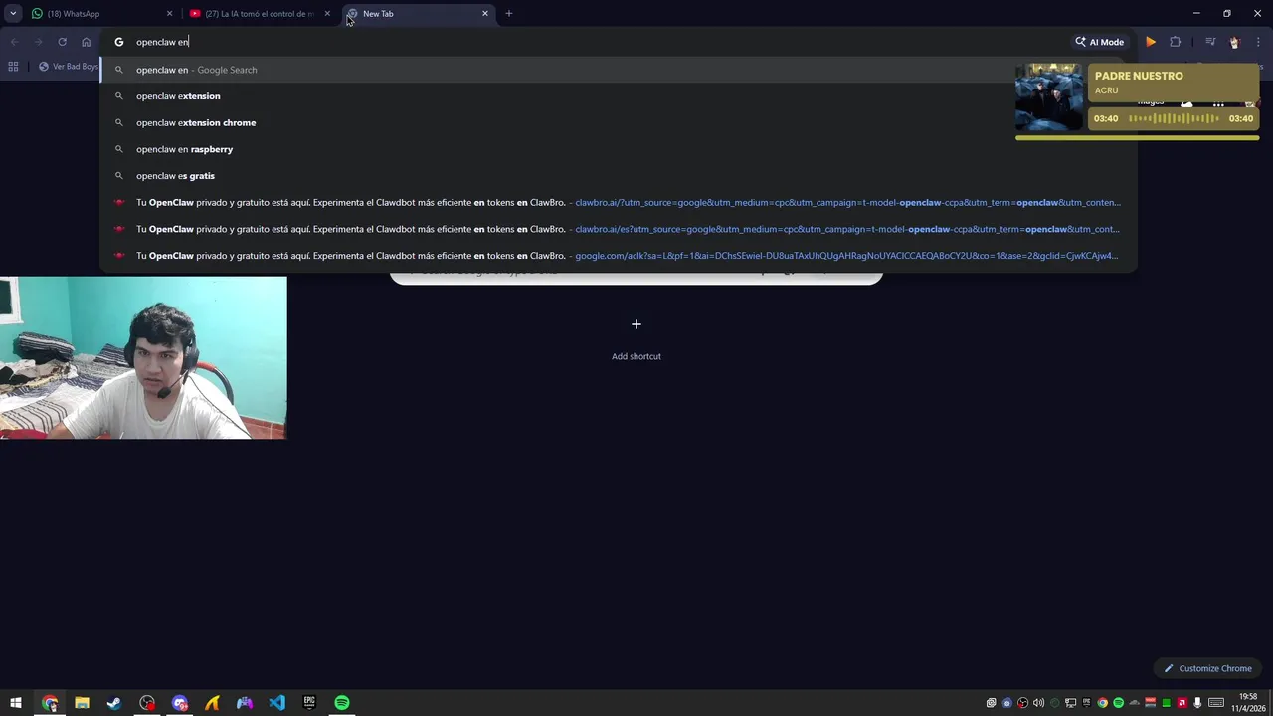Reload the page

coord(62,42)
